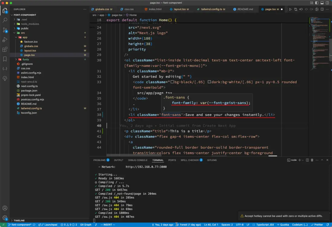The height and width of the screenshot is (227, 332).
Task: Click the bg-black color swatch in code
Action: (x=172, y=82)
